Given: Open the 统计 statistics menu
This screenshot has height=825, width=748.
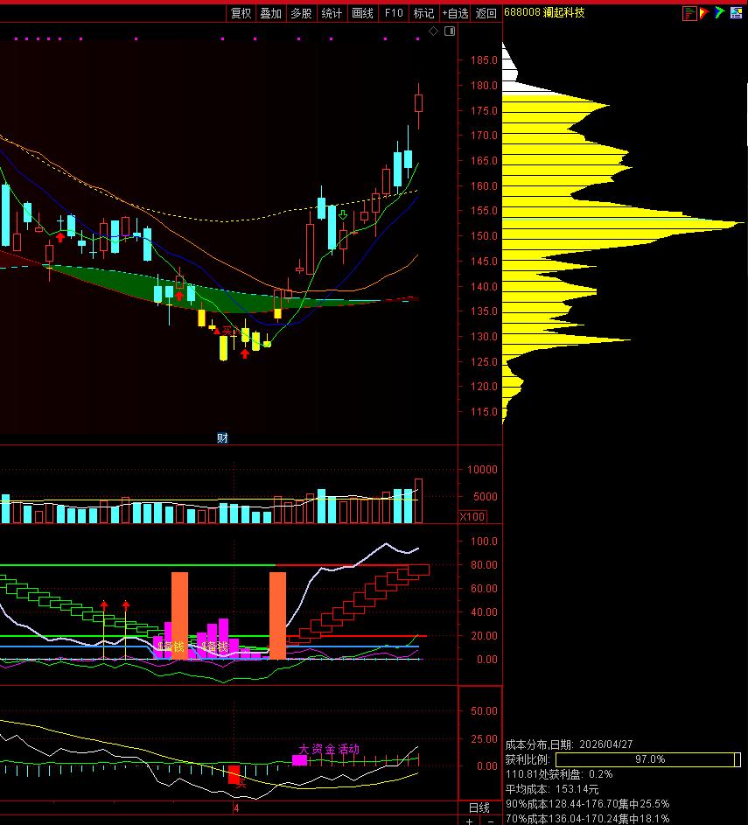Looking at the screenshot, I should coord(332,13).
